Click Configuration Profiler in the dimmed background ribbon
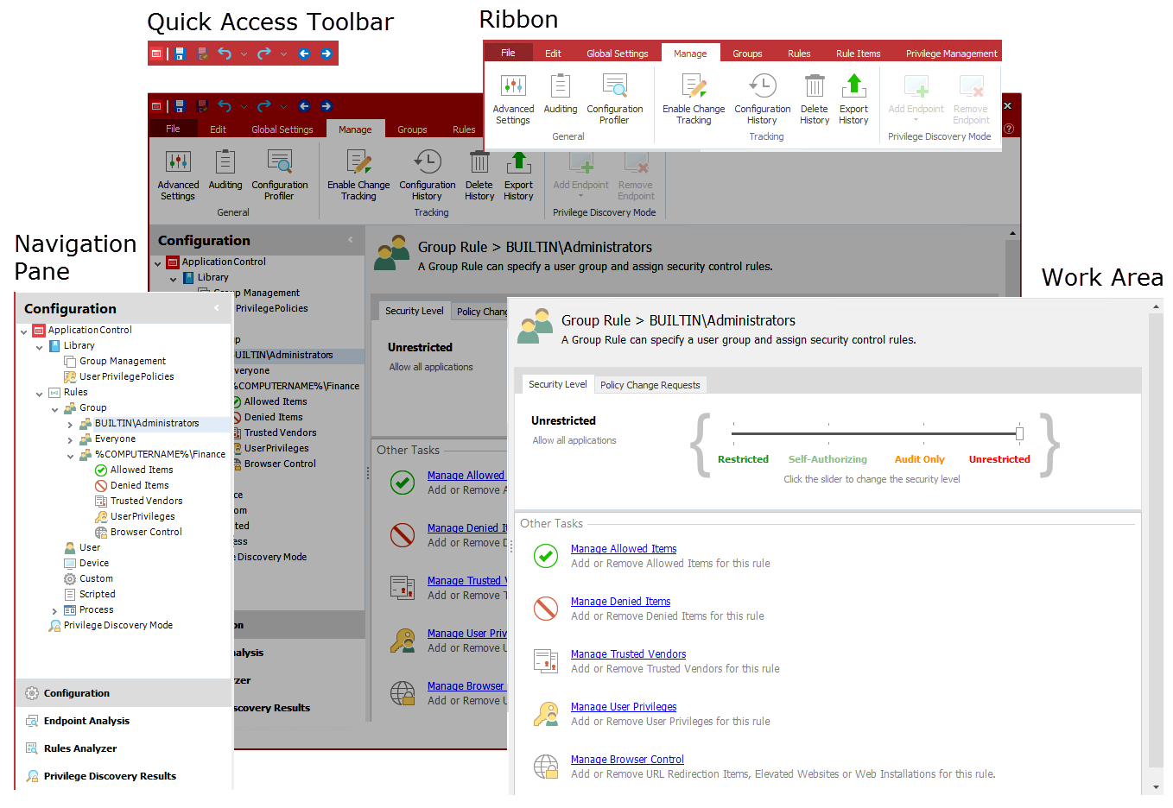Image resolution: width=1173 pixels, height=808 pixels. click(280, 175)
